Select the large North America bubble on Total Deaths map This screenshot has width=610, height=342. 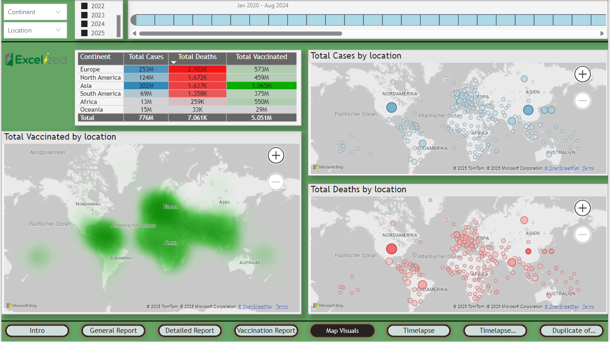coord(391,249)
